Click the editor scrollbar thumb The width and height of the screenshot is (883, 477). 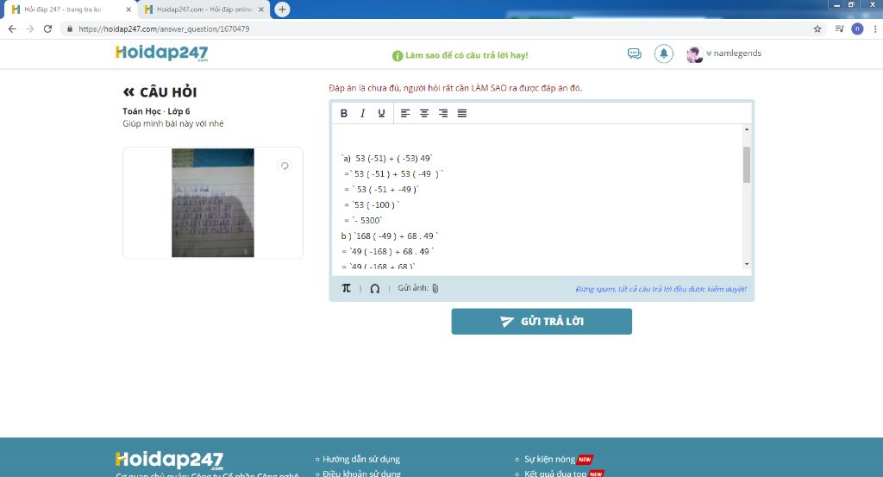point(747,165)
